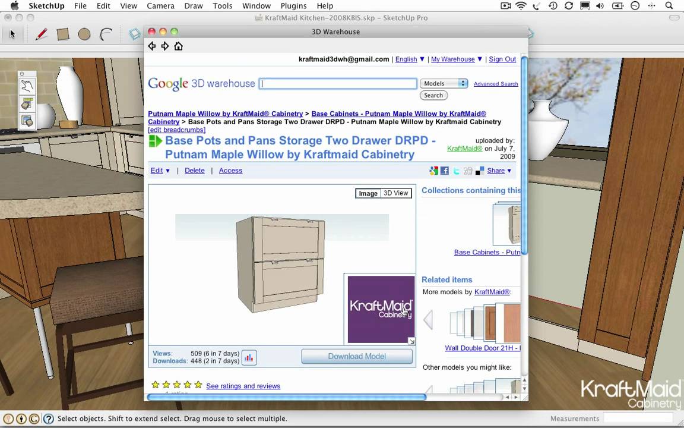The width and height of the screenshot is (684, 428).
Task: Open the Window menu
Action: click(256, 6)
